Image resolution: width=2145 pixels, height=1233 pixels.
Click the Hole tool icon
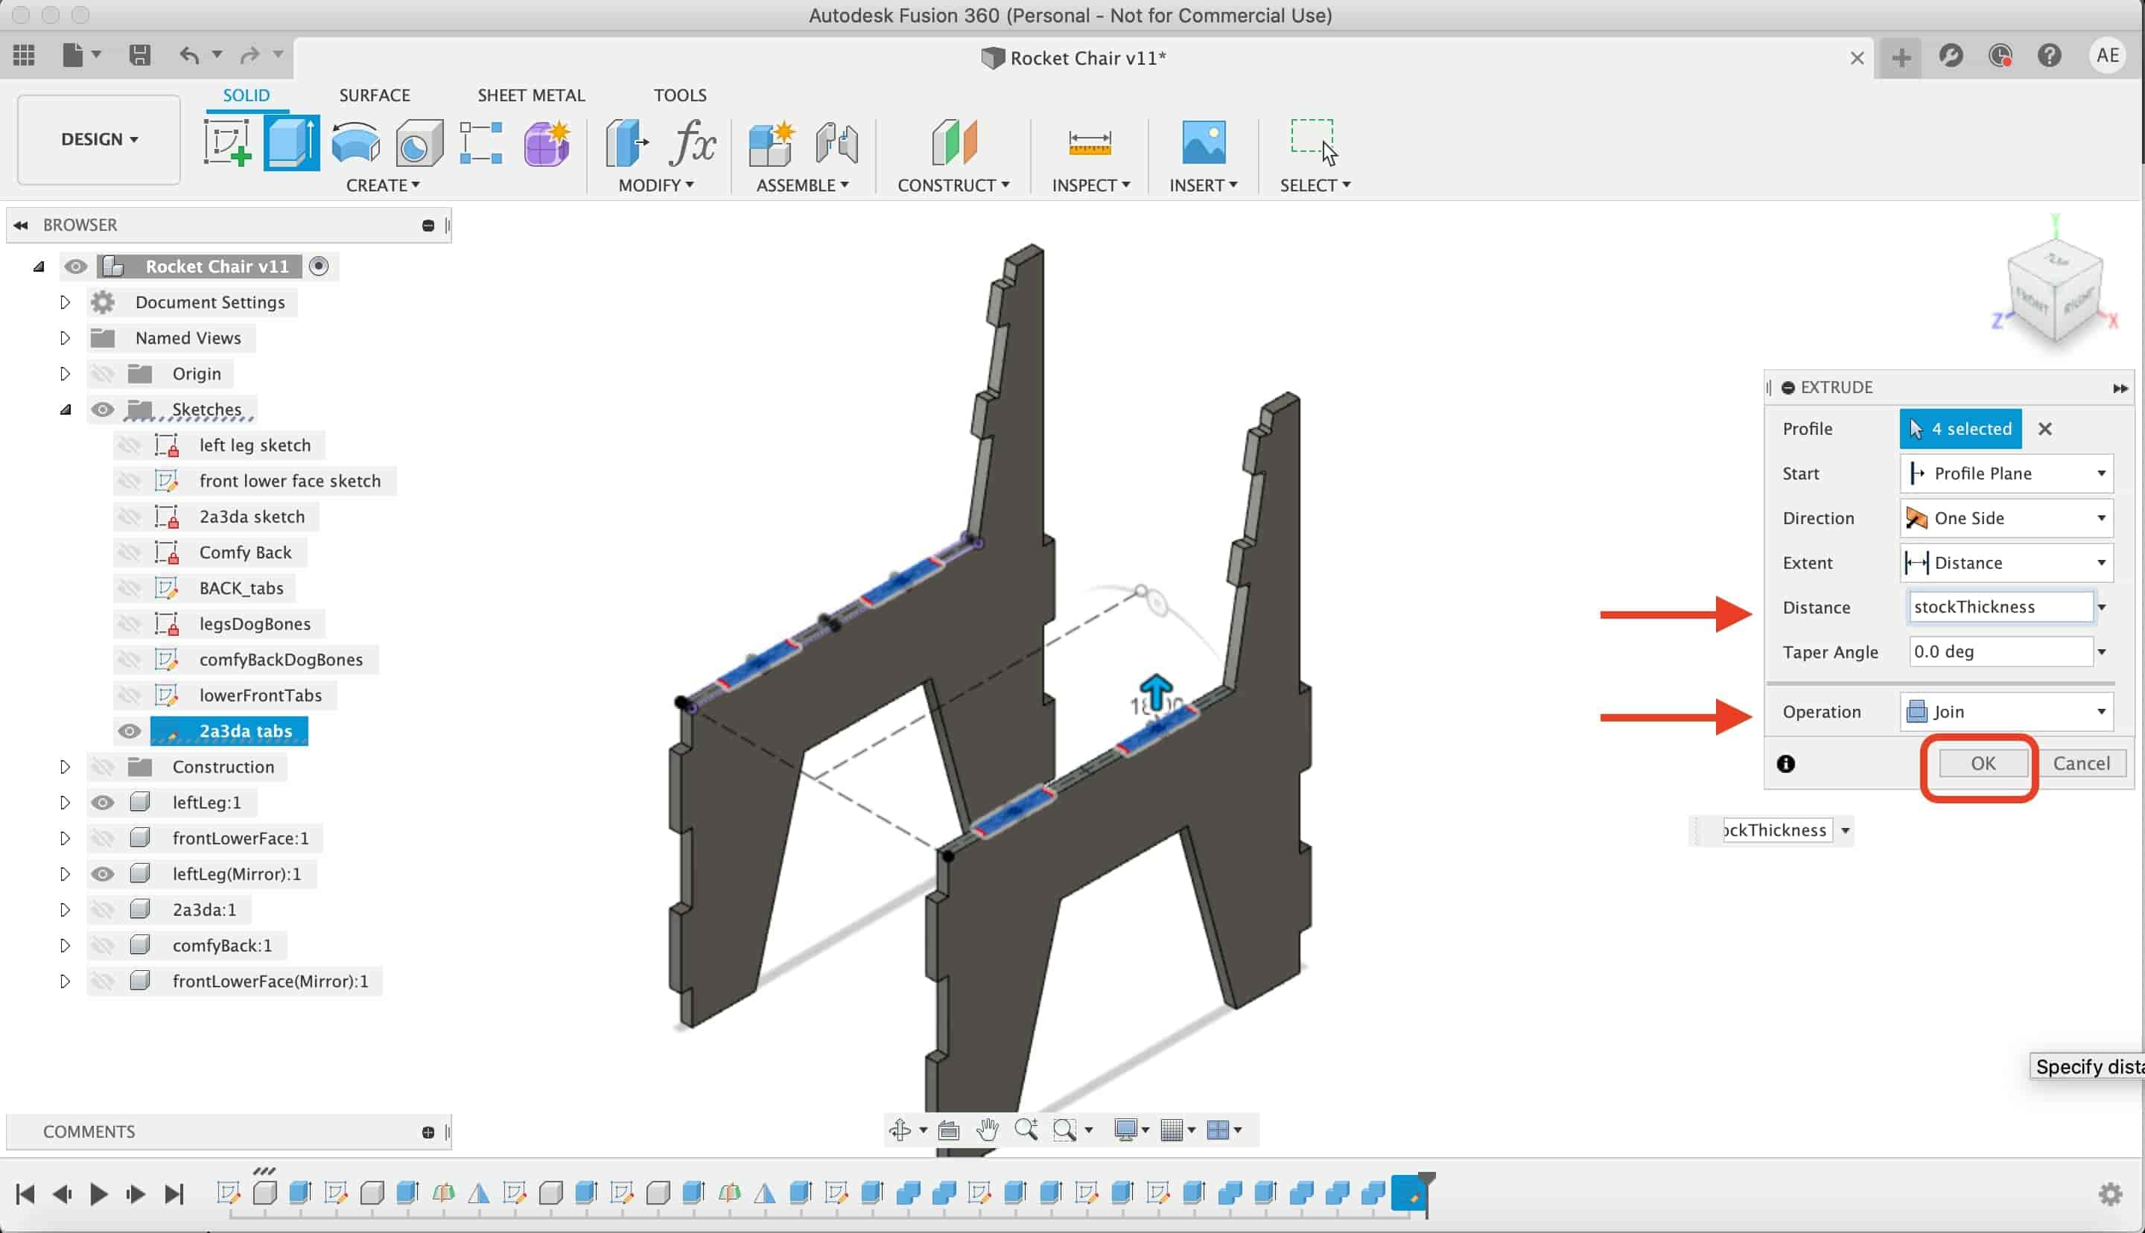click(419, 142)
